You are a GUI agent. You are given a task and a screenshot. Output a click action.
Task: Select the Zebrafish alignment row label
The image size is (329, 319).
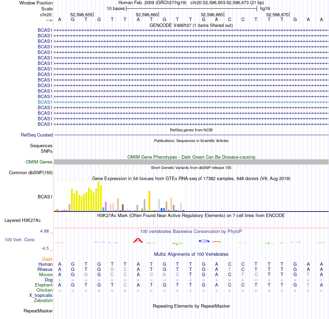click(x=43, y=300)
